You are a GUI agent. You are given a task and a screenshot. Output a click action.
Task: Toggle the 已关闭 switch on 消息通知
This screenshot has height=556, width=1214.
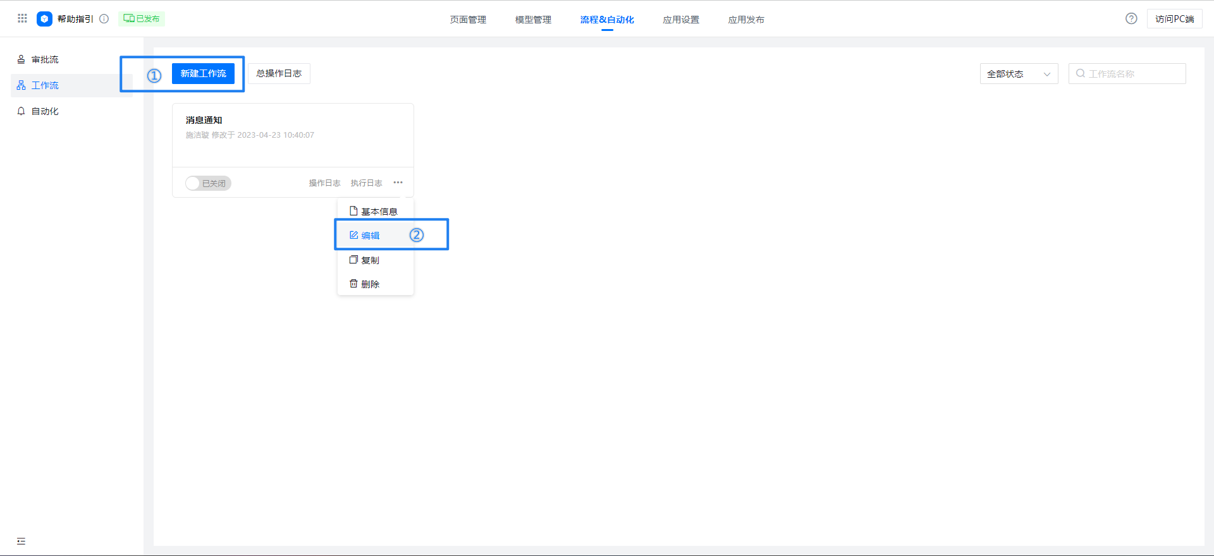click(208, 183)
